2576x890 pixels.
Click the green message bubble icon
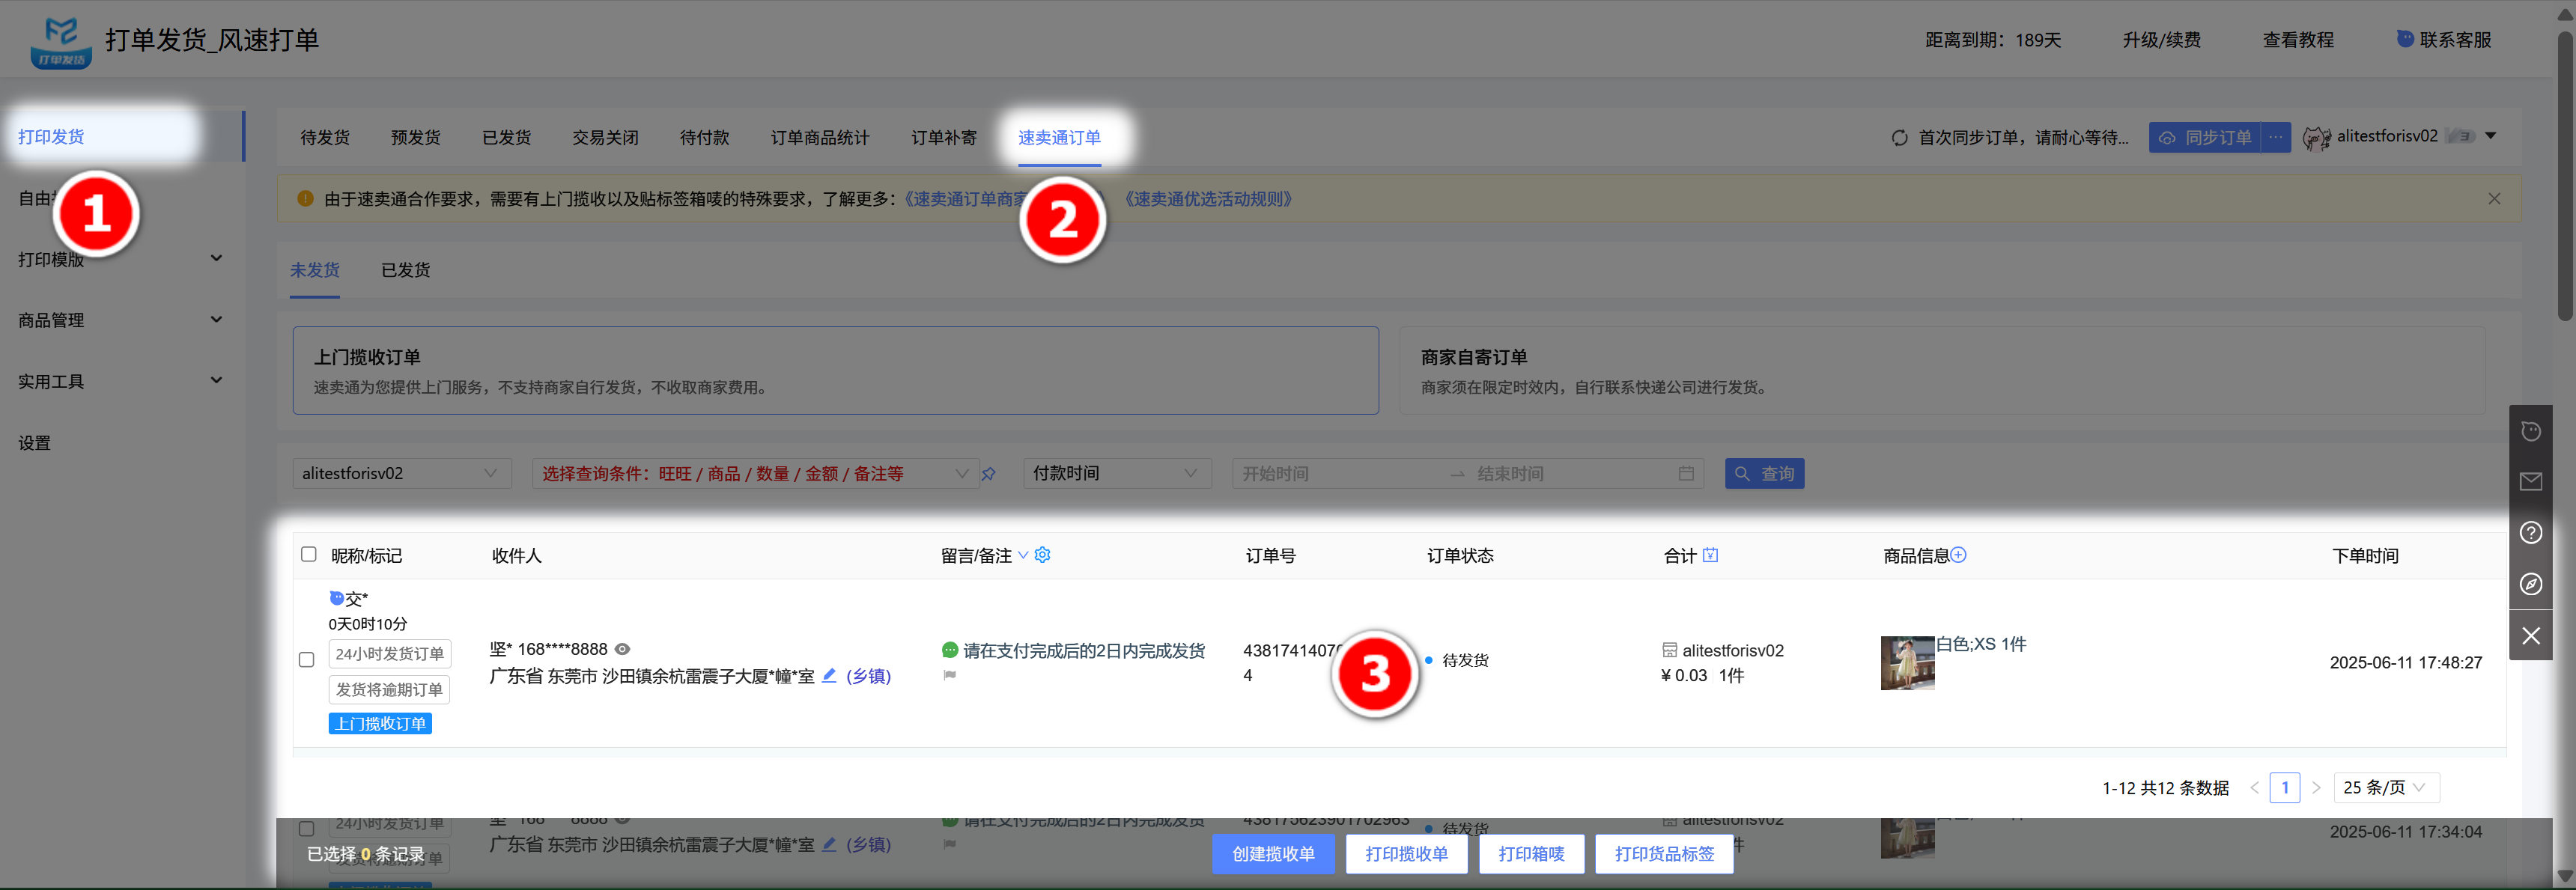(x=950, y=650)
